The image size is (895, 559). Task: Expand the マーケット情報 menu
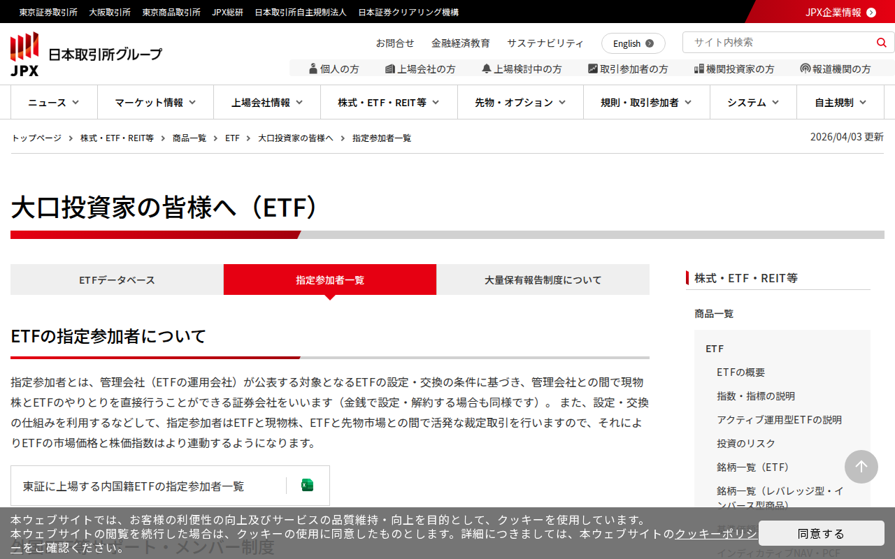tap(155, 102)
